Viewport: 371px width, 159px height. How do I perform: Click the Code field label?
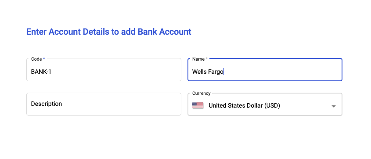pyautogui.click(x=36, y=59)
